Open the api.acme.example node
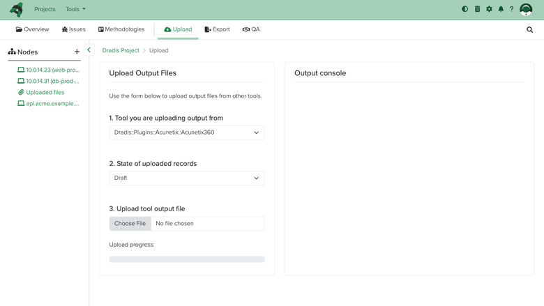Viewport: 544px width, 306px height. pos(52,103)
